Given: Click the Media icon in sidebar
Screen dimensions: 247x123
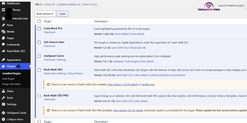Looking at the screenshot, I should [3, 32].
